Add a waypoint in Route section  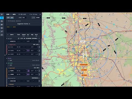[19, 61]
